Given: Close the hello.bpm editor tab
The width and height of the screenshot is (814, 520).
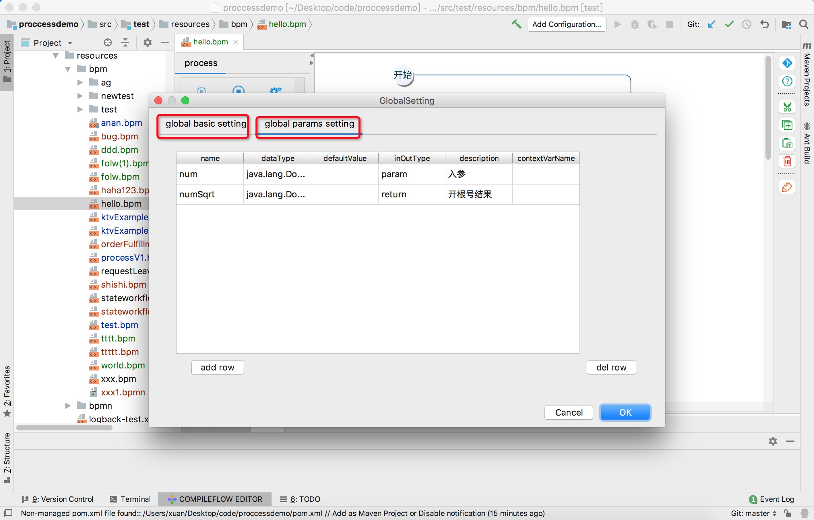Looking at the screenshot, I should tap(236, 42).
